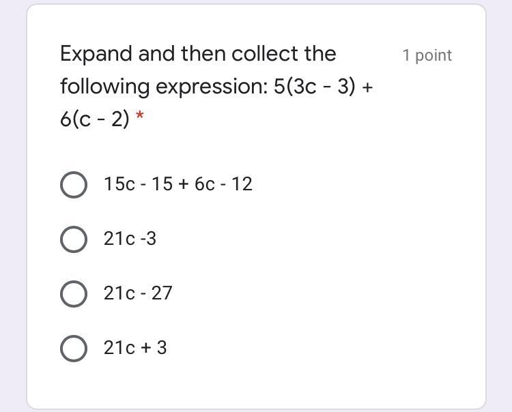Click the word 'expression:' in the question

pos(212,87)
